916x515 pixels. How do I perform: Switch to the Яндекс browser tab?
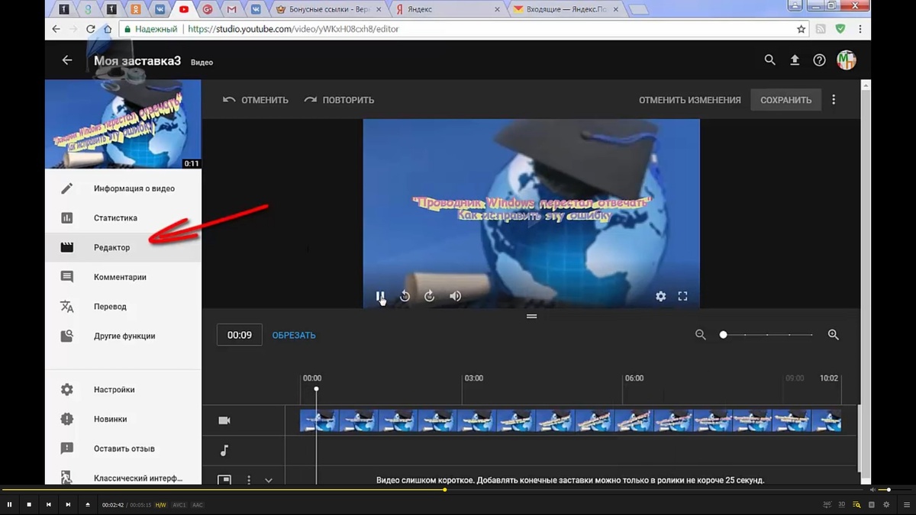447,9
